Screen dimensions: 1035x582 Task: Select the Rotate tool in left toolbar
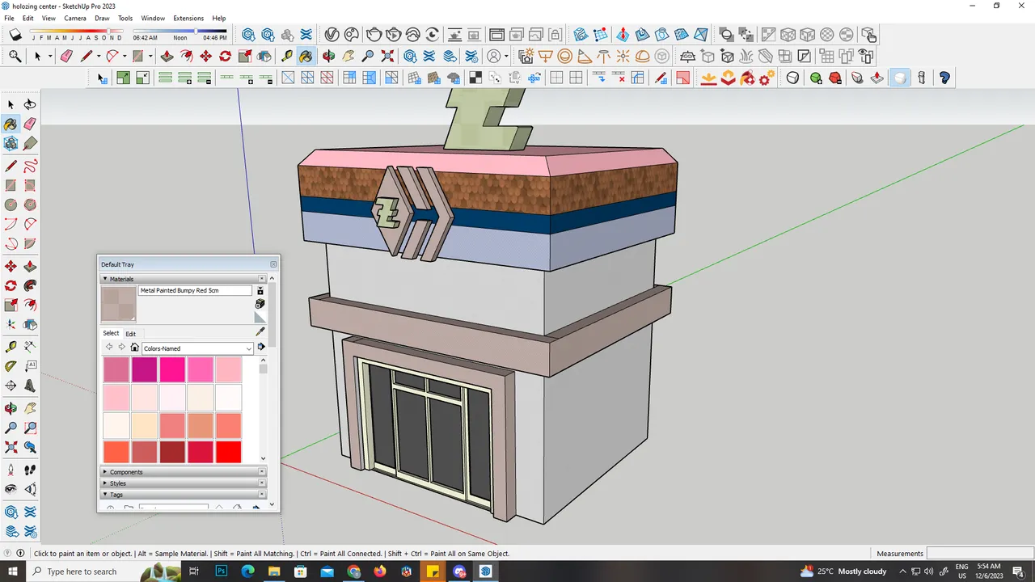coord(11,285)
